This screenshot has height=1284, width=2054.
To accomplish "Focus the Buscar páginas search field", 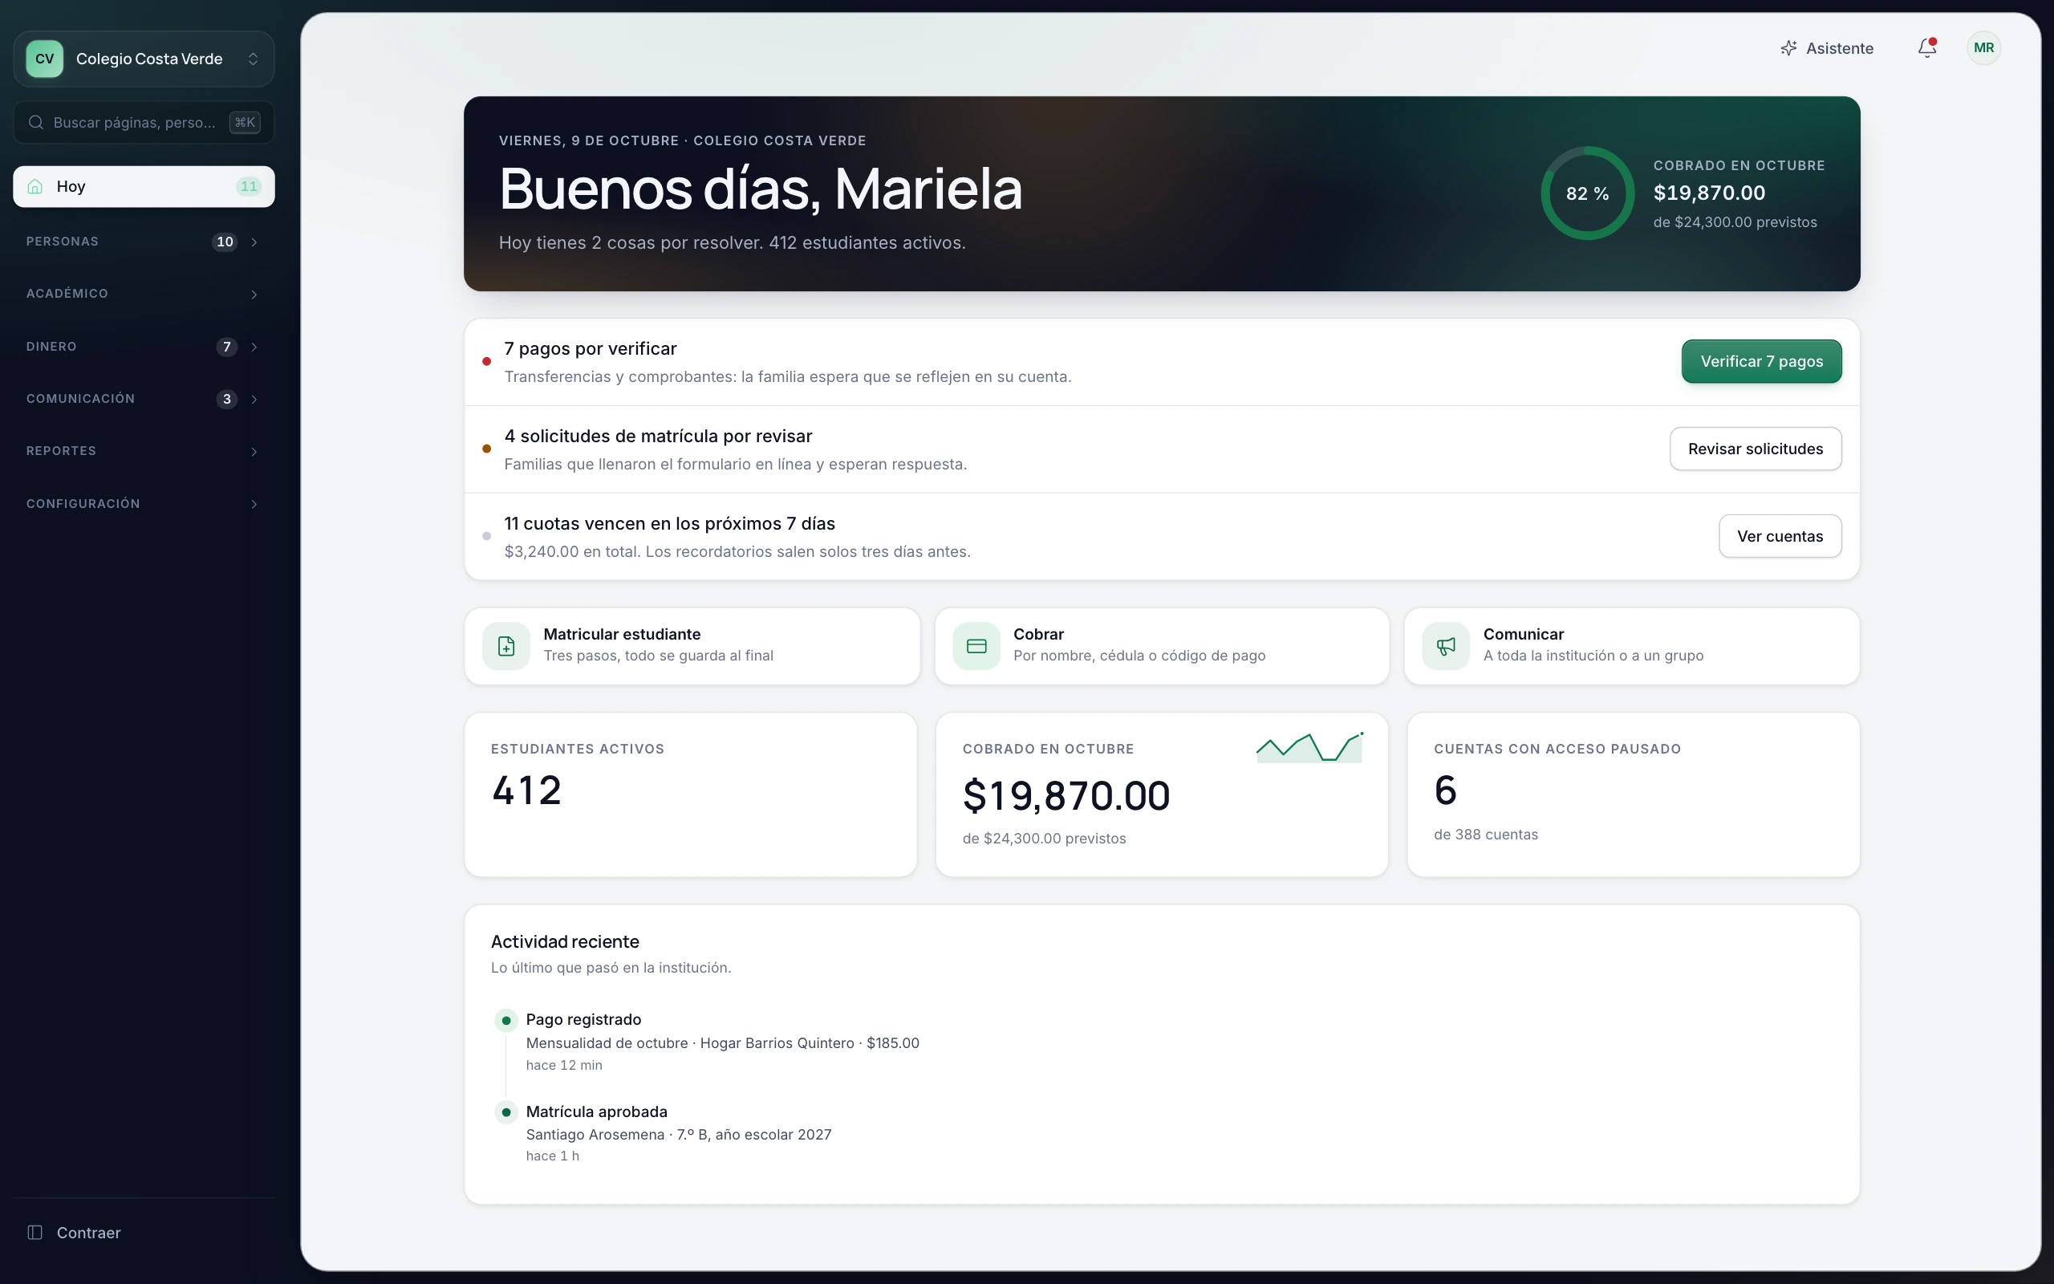I will tap(144, 122).
